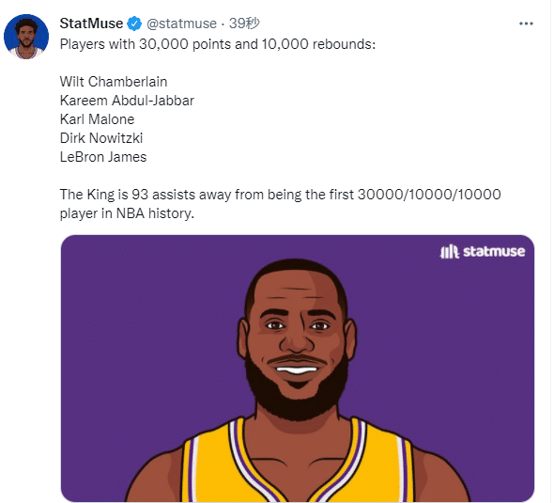Click the Karl Malone text line

pyautogui.click(x=97, y=119)
